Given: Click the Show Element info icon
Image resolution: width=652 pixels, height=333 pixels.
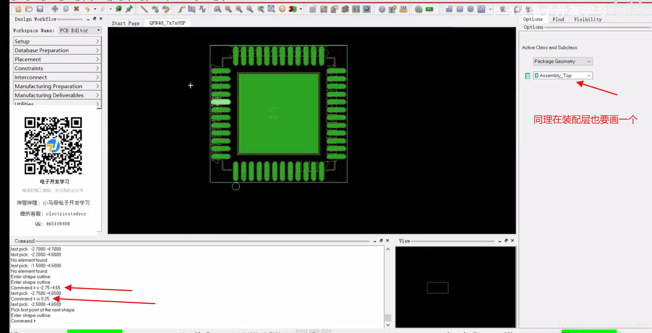Looking at the screenshot, I should [382, 9].
